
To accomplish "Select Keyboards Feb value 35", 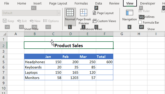I will [70, 67].
